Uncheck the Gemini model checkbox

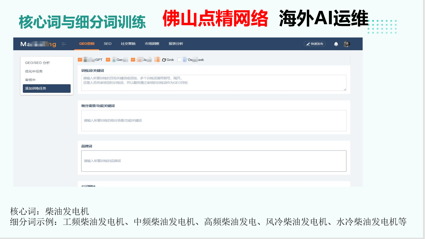tap(108, 60)
